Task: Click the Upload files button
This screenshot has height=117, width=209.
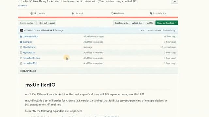Action: click(137, 23)
